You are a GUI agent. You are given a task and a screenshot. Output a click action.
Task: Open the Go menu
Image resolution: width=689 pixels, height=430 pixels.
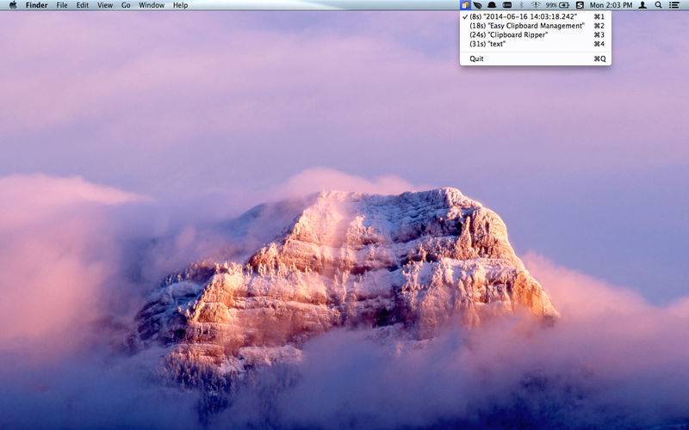point(126,5)
